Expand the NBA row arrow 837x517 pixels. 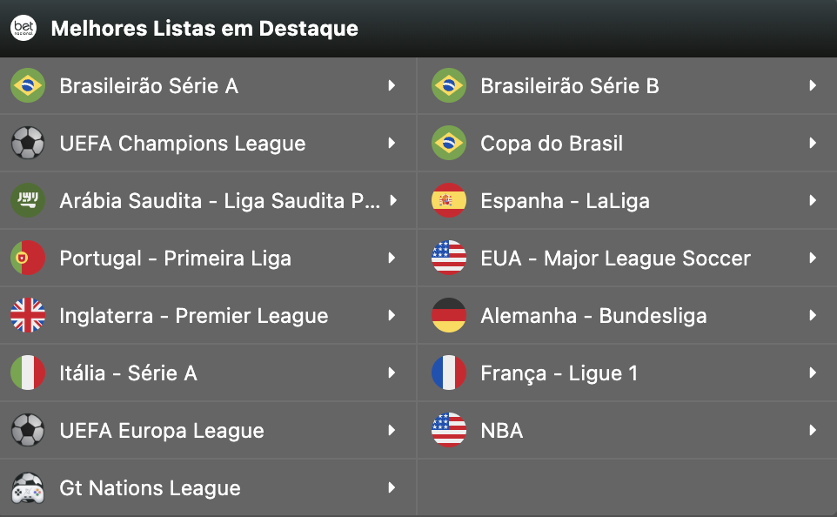click(812, 430)
